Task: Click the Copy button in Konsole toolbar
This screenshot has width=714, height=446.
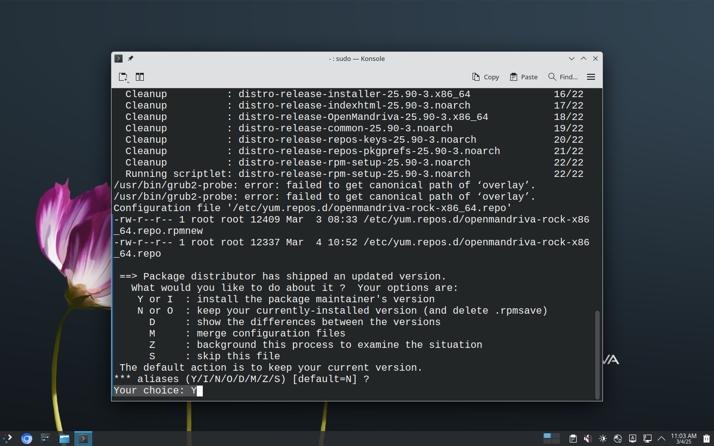Action: pos(485,77)
